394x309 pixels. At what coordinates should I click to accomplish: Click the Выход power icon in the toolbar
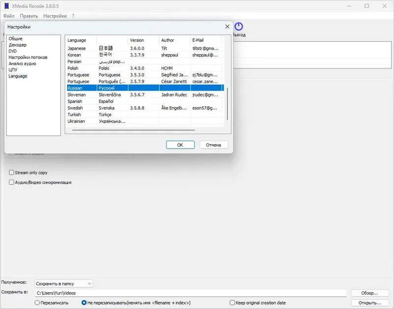tap(238, 27)
